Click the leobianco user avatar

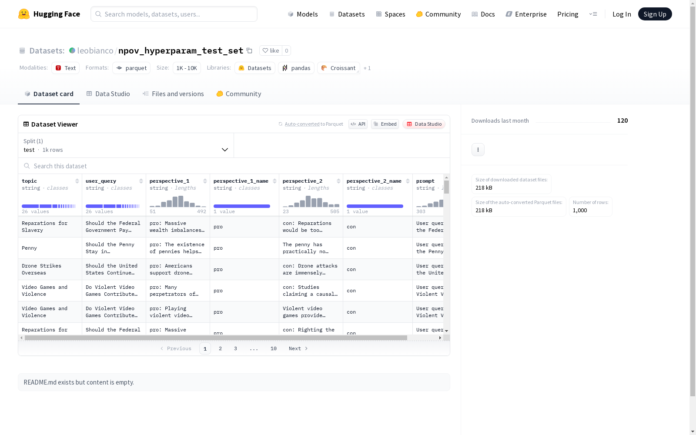click(72, 50)
